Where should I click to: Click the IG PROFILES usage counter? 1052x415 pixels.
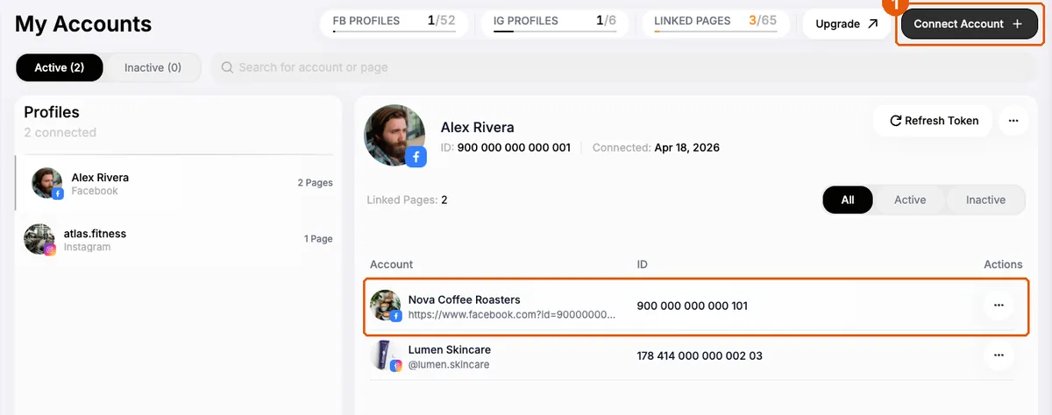[x=554, y=23]
